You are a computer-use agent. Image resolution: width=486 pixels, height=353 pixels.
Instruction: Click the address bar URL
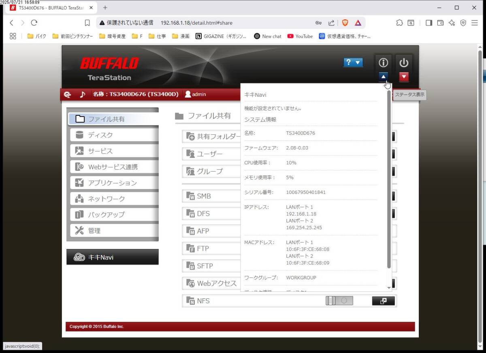pyautogui.click(x=196, y=23)
